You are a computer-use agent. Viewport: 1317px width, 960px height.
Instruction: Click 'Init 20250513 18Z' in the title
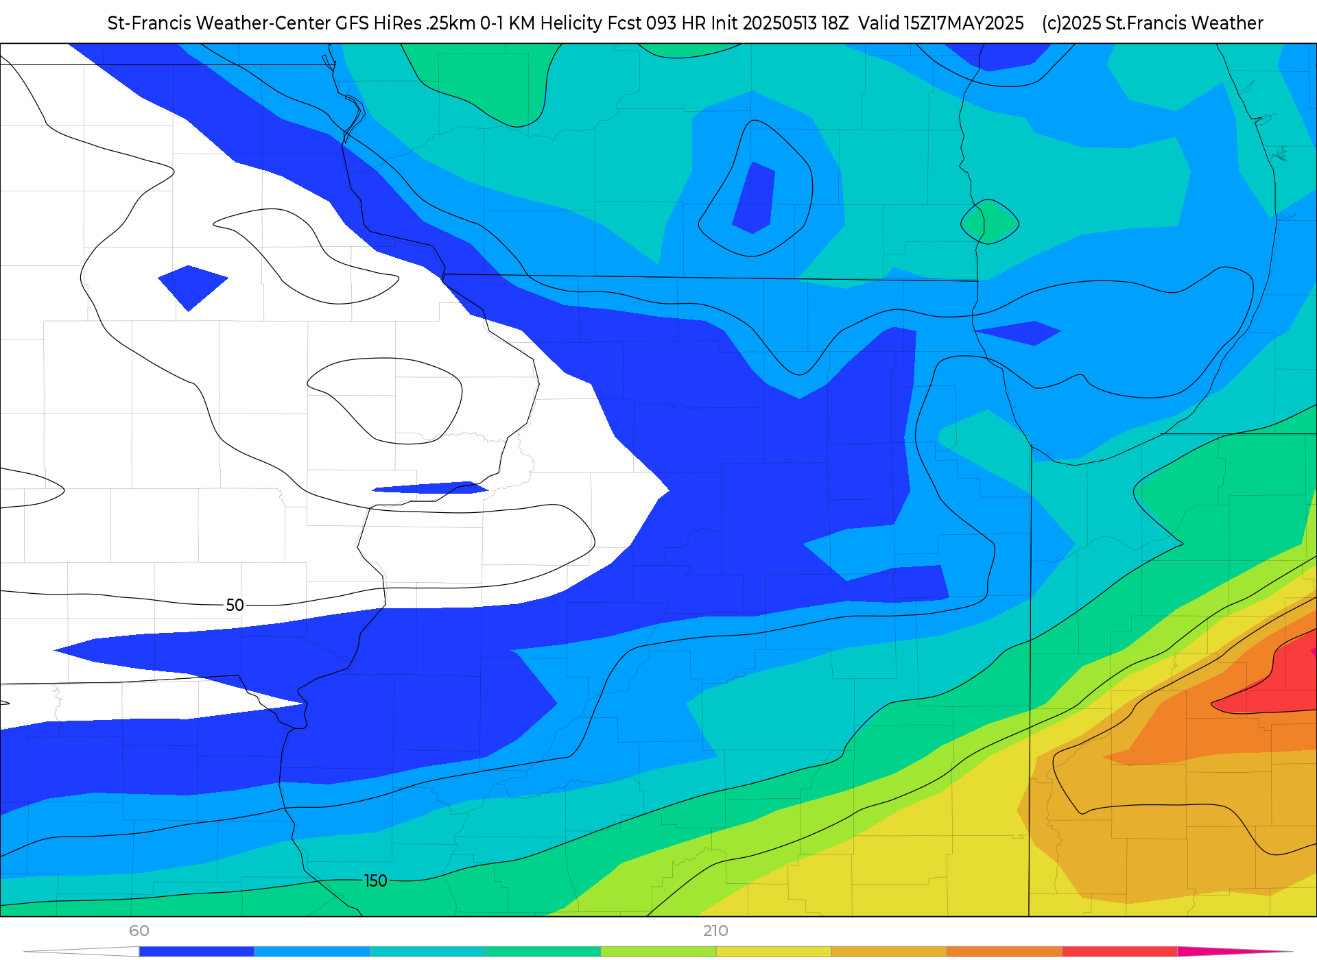tap(780, 23)
